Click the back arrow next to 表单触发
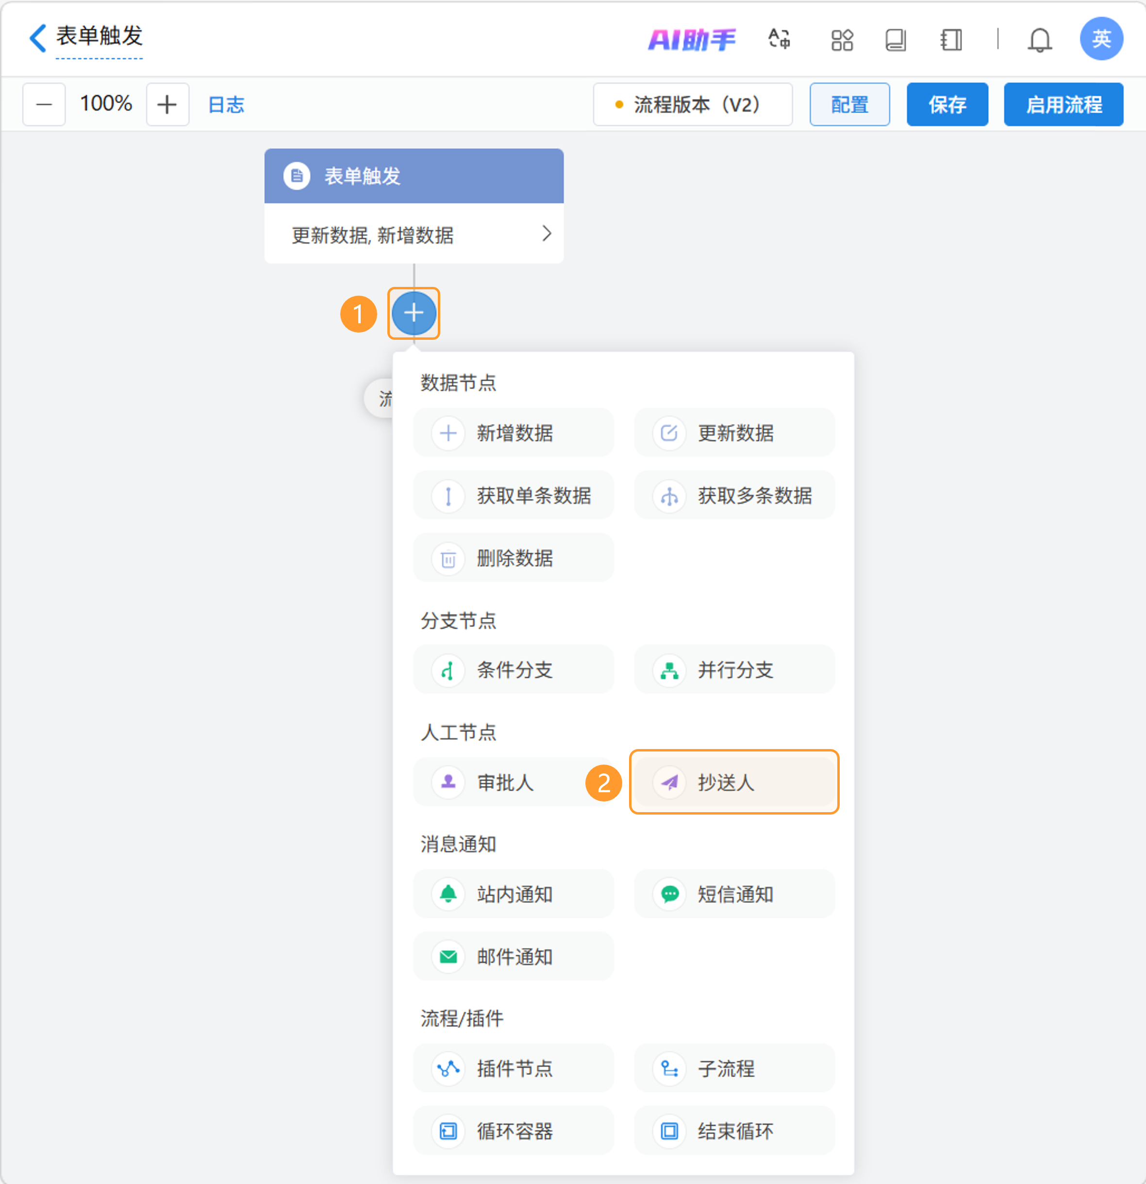 tap(37, 38)
